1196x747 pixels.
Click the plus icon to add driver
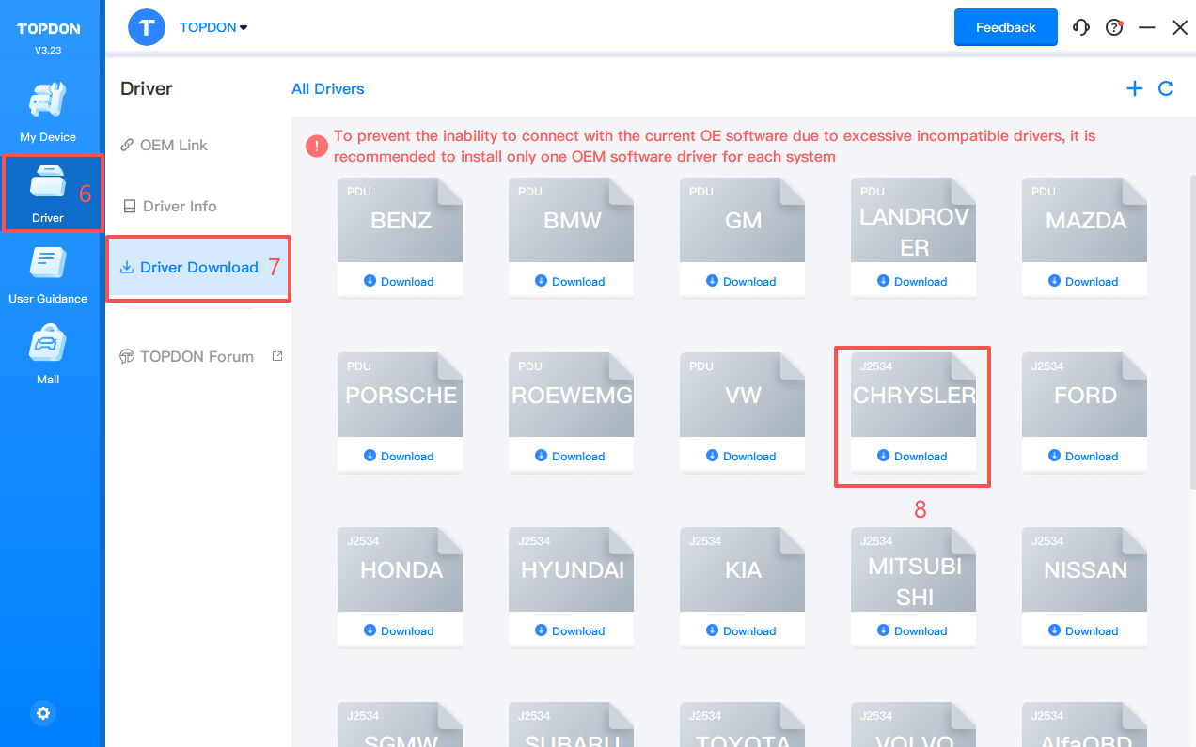click(1135, 88)
